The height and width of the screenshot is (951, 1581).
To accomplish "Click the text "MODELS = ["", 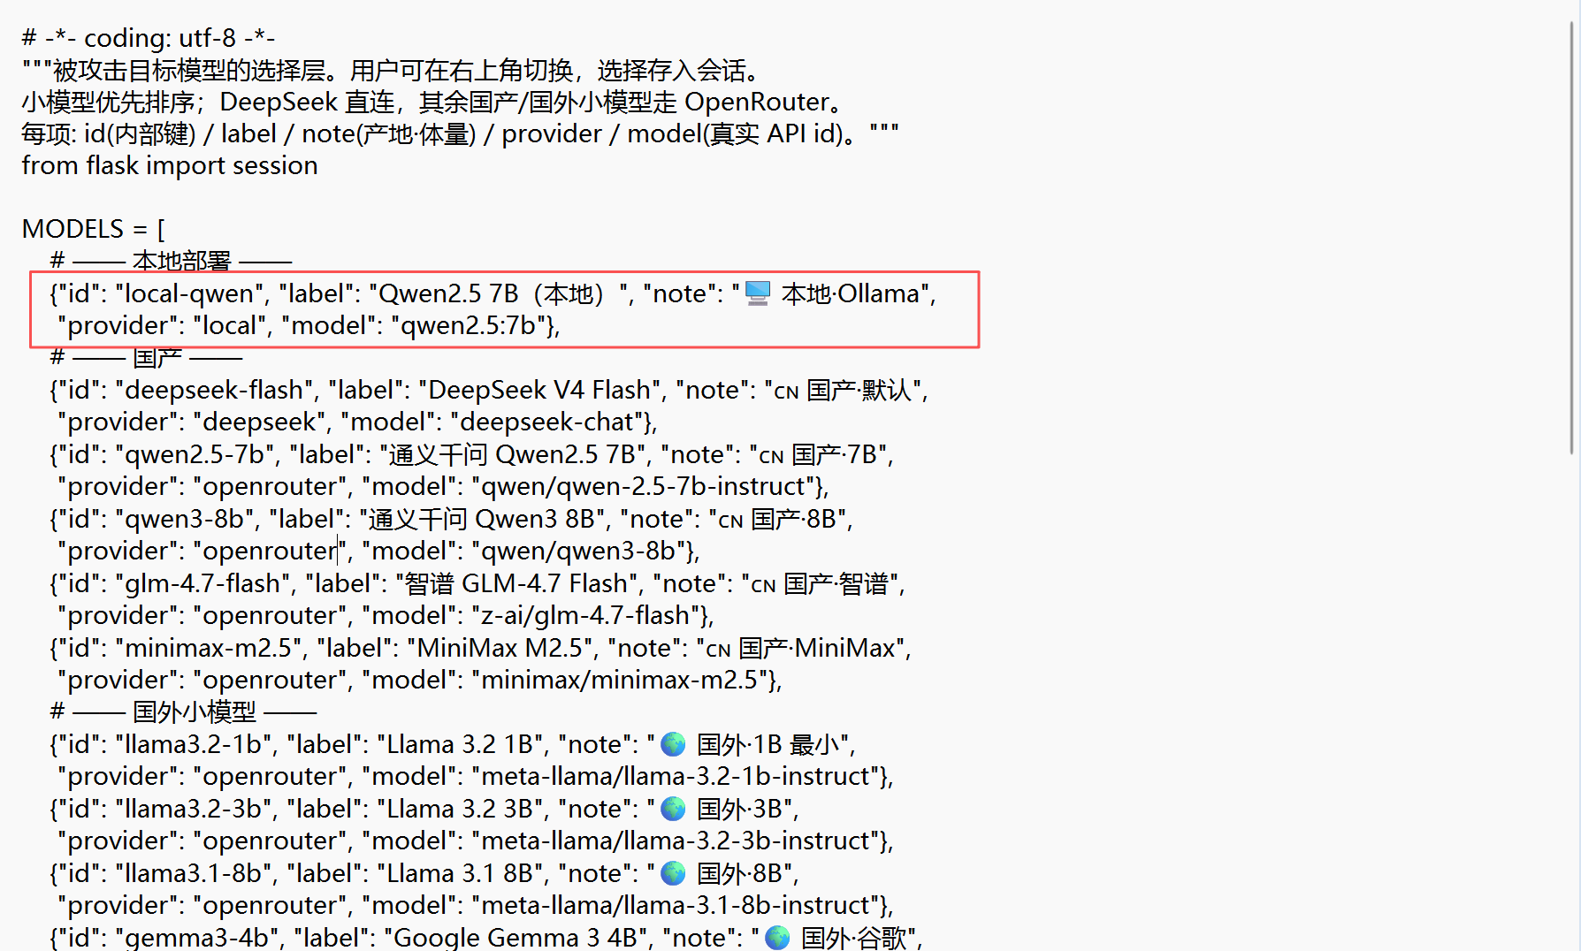I will 94,229.
